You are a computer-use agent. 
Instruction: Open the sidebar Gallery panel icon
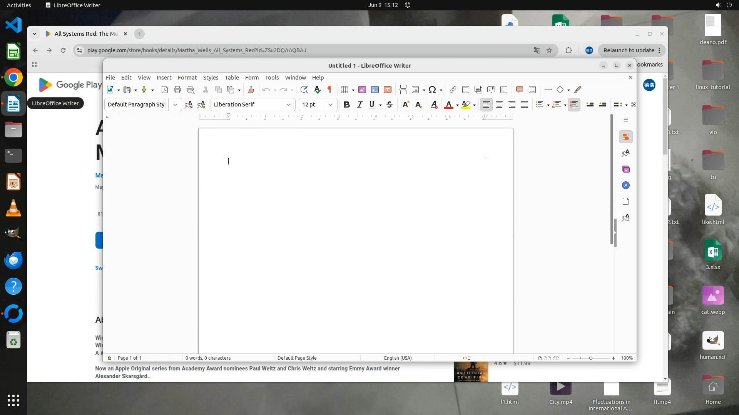(626, 169)
